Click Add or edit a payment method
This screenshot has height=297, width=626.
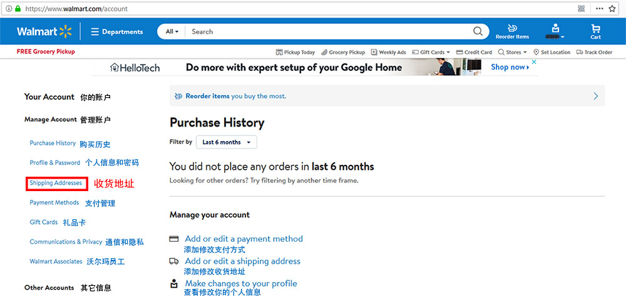click(244, 239)
